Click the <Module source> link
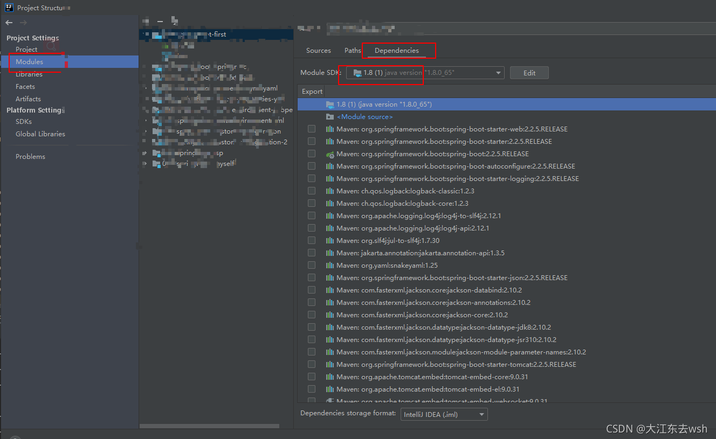Screen dimensions: 716x439 tap(365, 117)
